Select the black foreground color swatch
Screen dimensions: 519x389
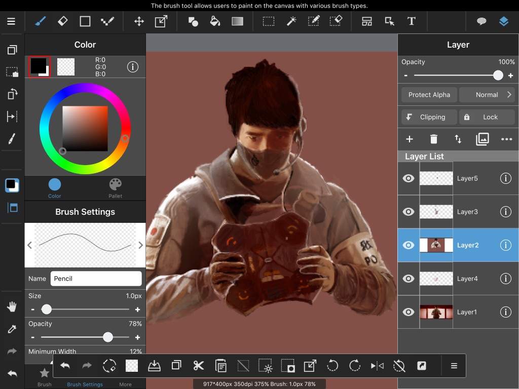pos(40,67)
